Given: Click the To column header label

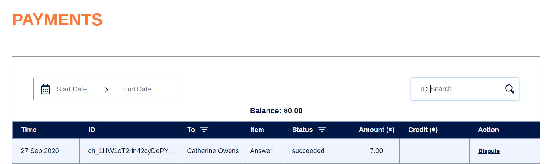Looking at the screenshot, I should [191, 130].
